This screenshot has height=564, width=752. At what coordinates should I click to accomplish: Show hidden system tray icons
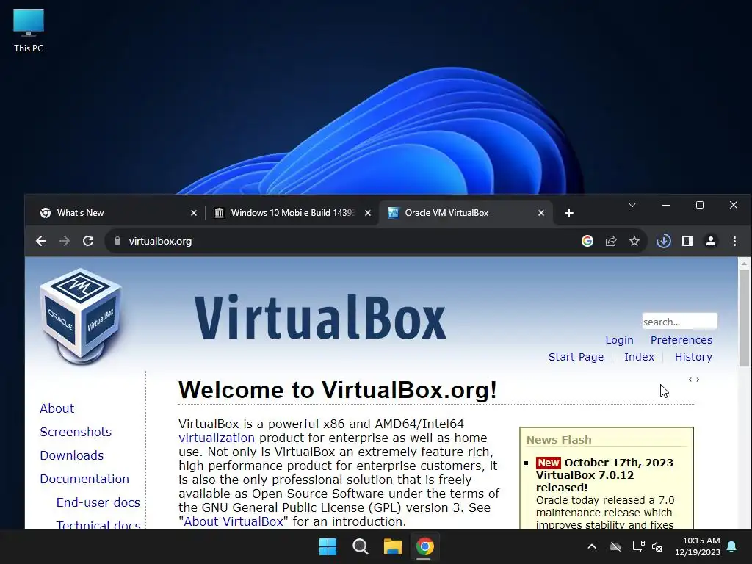click(592, 546)
